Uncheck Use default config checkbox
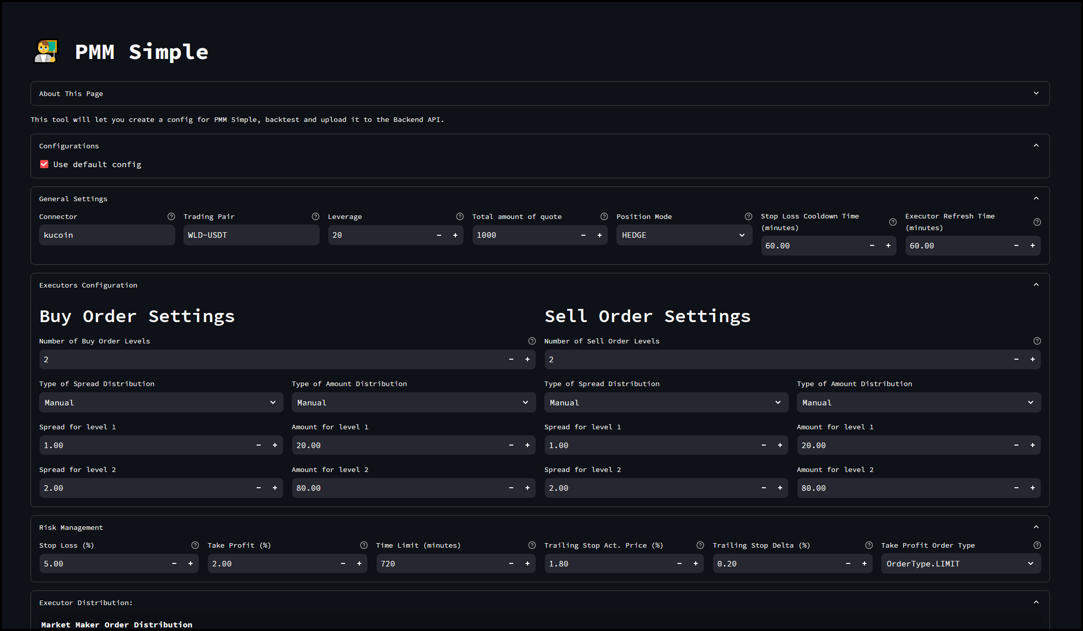The image size is (1083, 631). (x=44, y=164)
